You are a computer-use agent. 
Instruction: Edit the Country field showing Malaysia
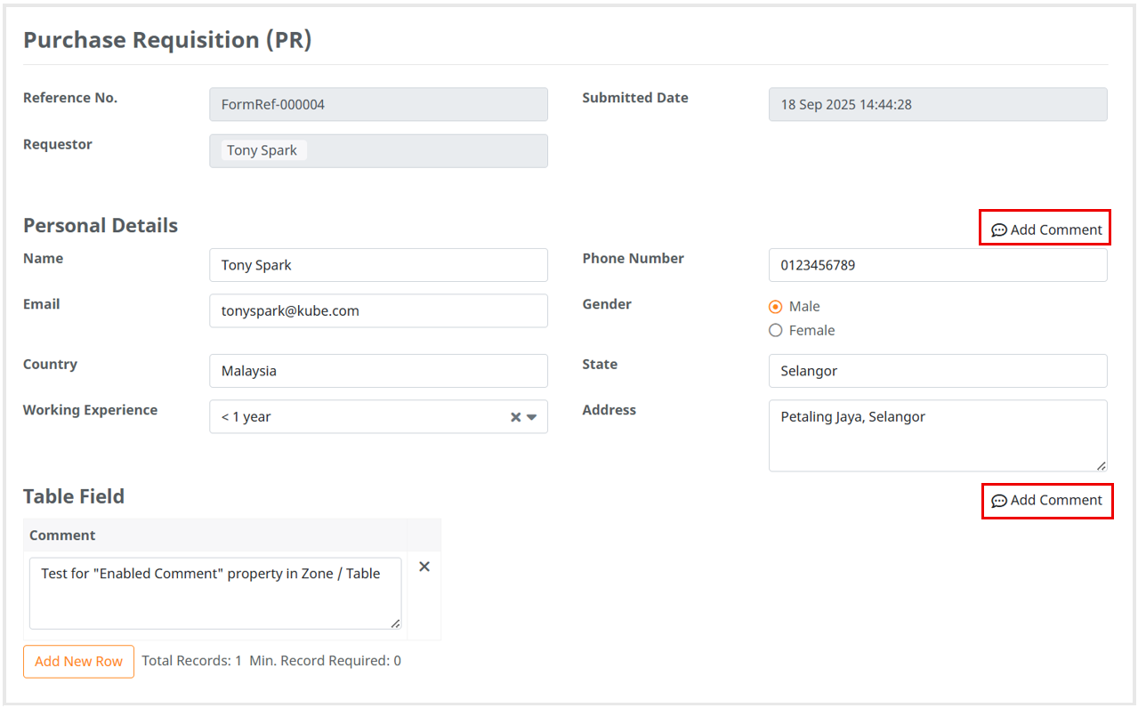tap(378, 371)
